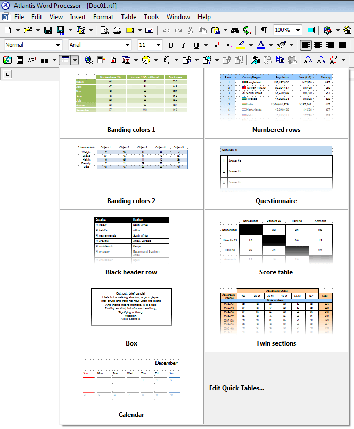Insert a picture using the picture icon

(7, 60)
